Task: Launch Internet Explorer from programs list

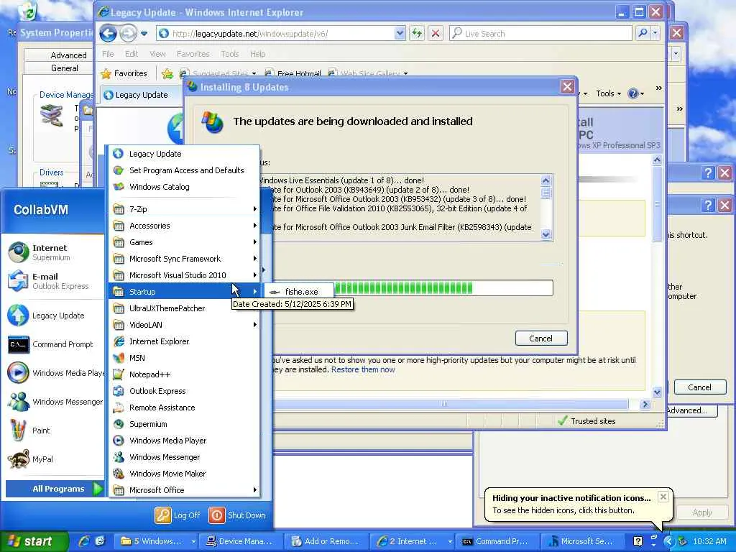Action: click(x=184, y=341)
